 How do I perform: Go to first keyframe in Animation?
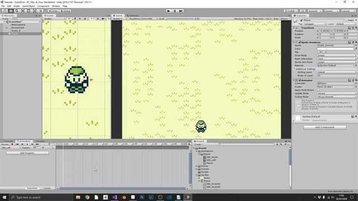17,144
